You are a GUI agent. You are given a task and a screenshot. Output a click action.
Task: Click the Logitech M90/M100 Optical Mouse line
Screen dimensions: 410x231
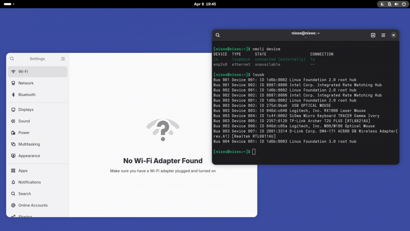coord(294,126)
